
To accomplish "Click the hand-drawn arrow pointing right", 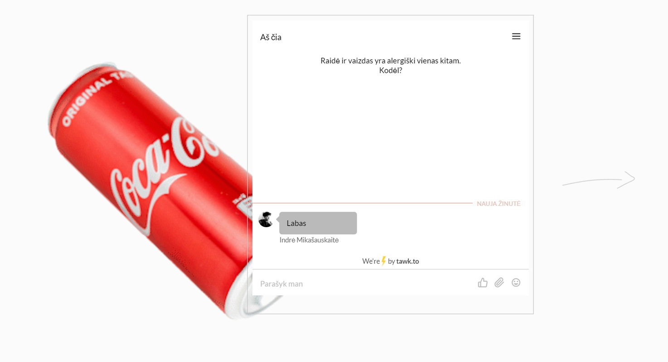I will point(599,180).
